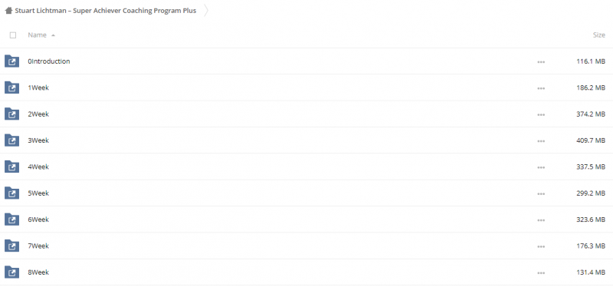The width and height of the screenshot is (613, 287).
Task: Open the 8Week shared folder icon
Action: coord(11,272)
